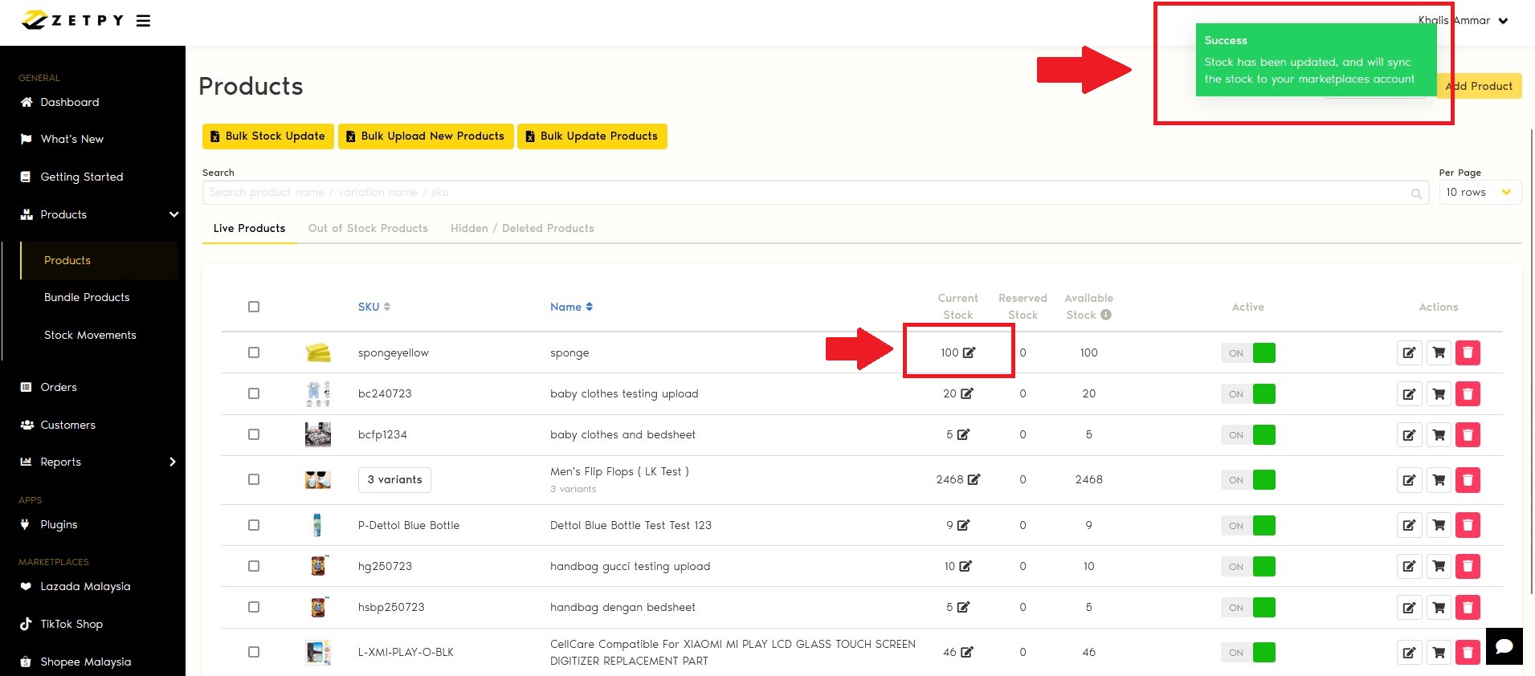The height and width of the screenshot is (676, 1535).
Task: Open the Per Page rows dropdown
Action: 1479,193
